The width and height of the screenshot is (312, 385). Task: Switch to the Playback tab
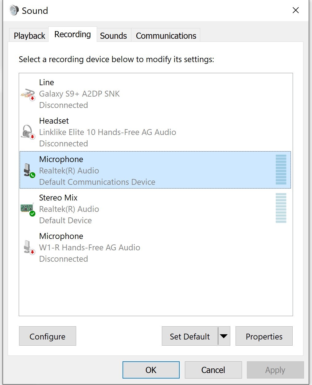click(29, 36)
